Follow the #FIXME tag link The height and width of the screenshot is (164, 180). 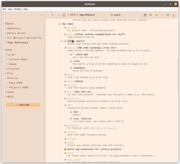click(x=71, y=132)
